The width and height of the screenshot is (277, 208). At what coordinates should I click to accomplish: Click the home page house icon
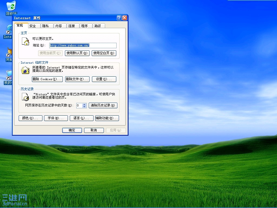[x=25, y=41]
